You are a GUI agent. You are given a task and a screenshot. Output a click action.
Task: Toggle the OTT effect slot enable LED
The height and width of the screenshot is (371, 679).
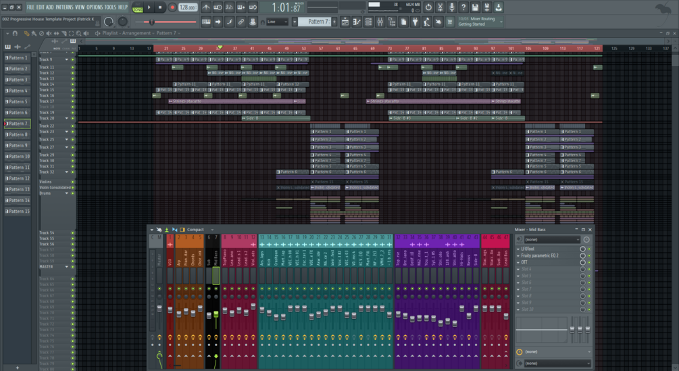[589, 262]
